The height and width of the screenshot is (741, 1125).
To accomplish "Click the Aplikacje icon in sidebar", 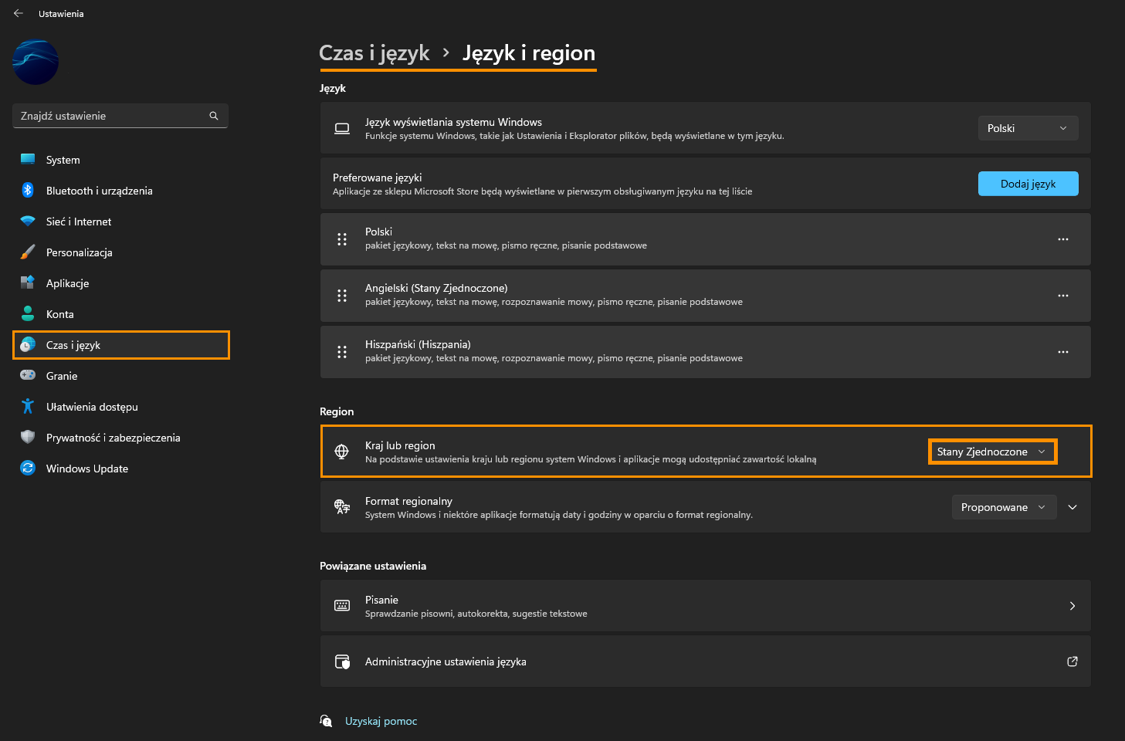I will click(x=28, y=283).
